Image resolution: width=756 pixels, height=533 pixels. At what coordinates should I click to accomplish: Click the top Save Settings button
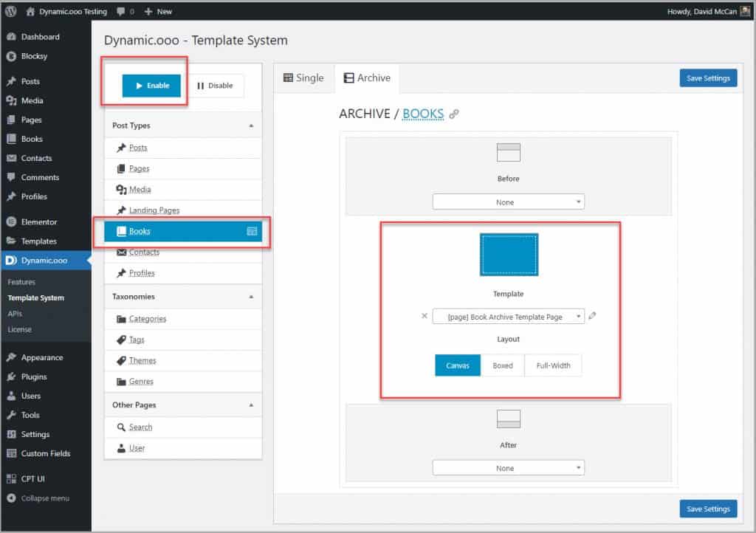[707, 78]
